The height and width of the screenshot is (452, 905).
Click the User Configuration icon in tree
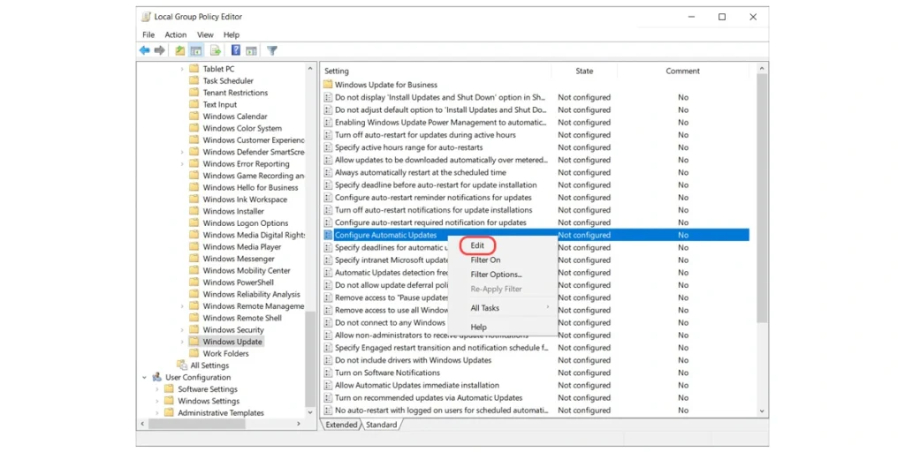point(157,377)
